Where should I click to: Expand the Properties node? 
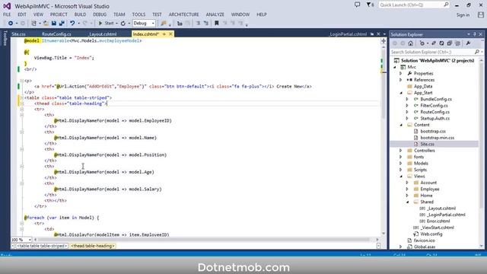point(401,74)
